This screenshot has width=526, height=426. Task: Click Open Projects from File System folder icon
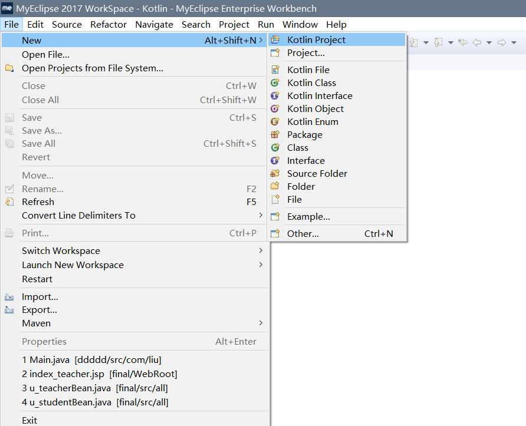9,68
